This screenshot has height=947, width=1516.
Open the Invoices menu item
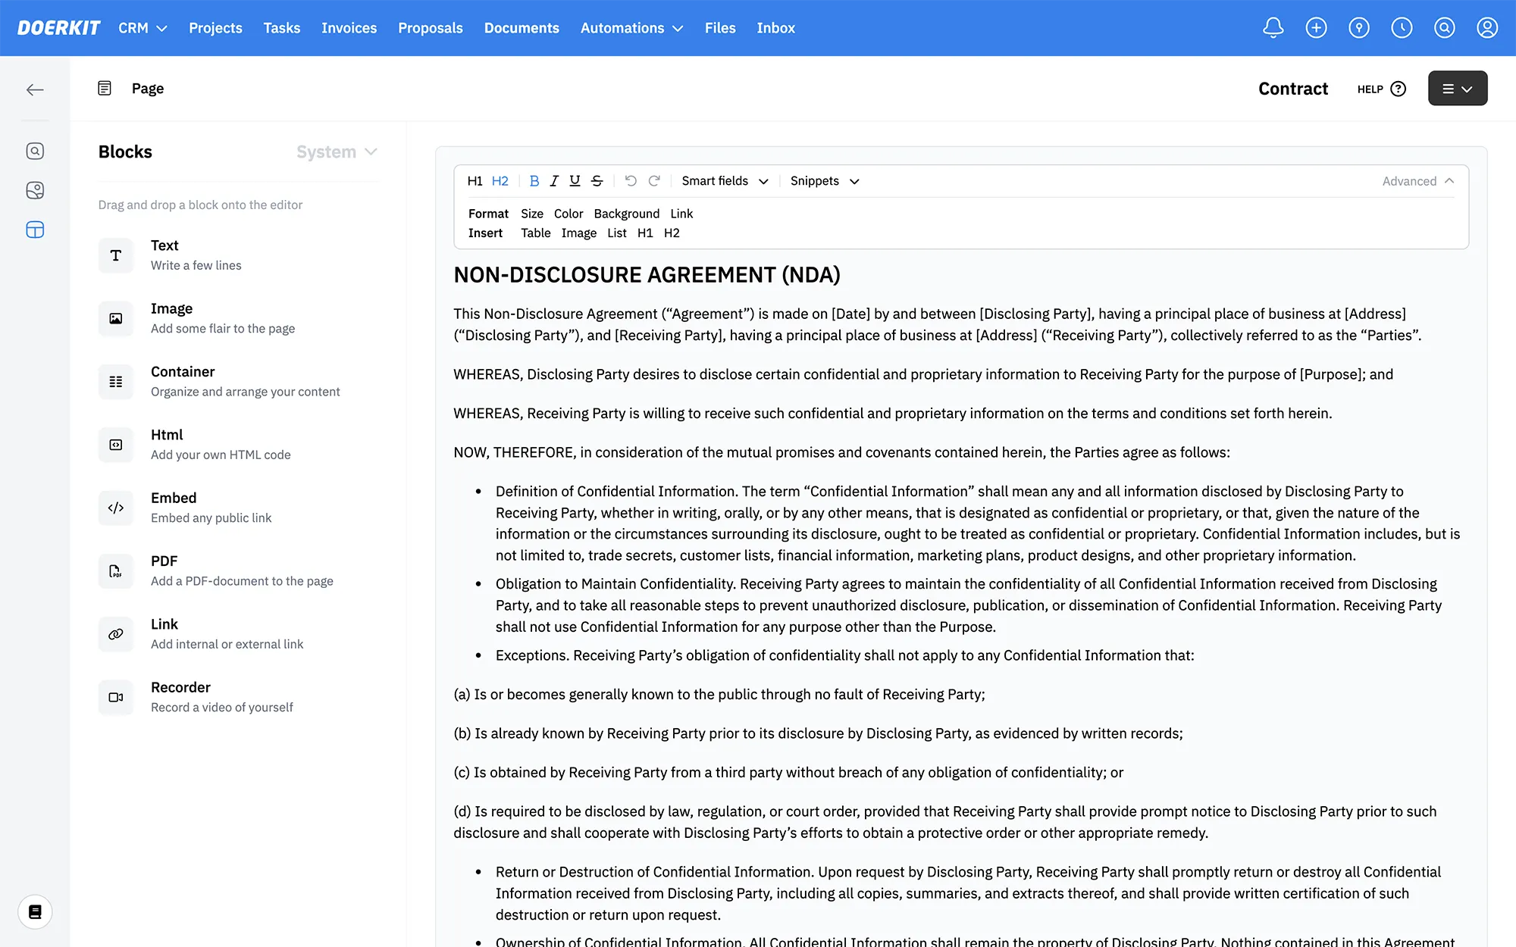click(349, 28)
